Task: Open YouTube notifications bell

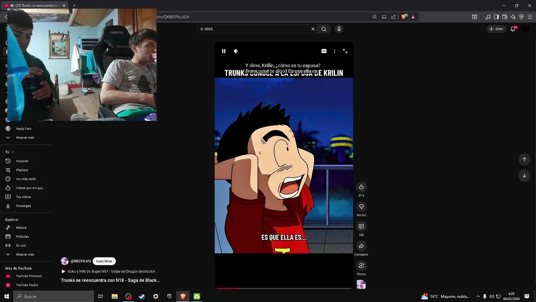Action: 513,29
